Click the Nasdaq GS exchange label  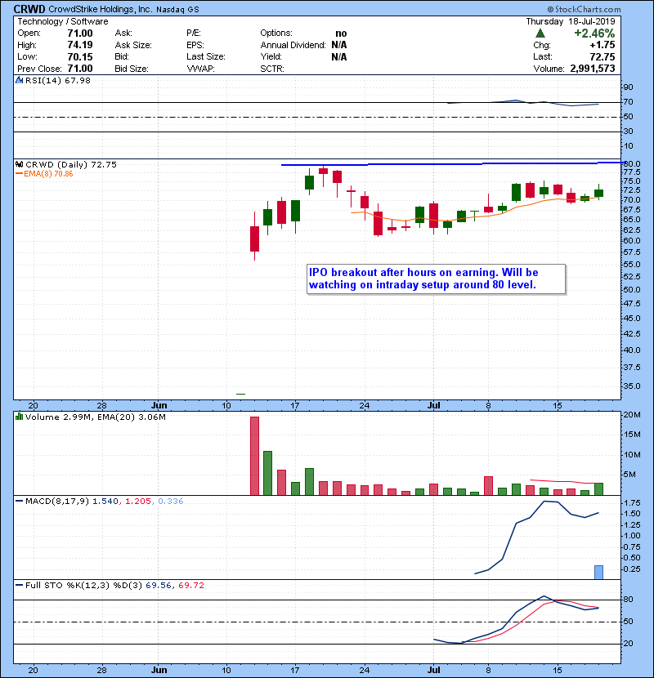pos(177,10)
